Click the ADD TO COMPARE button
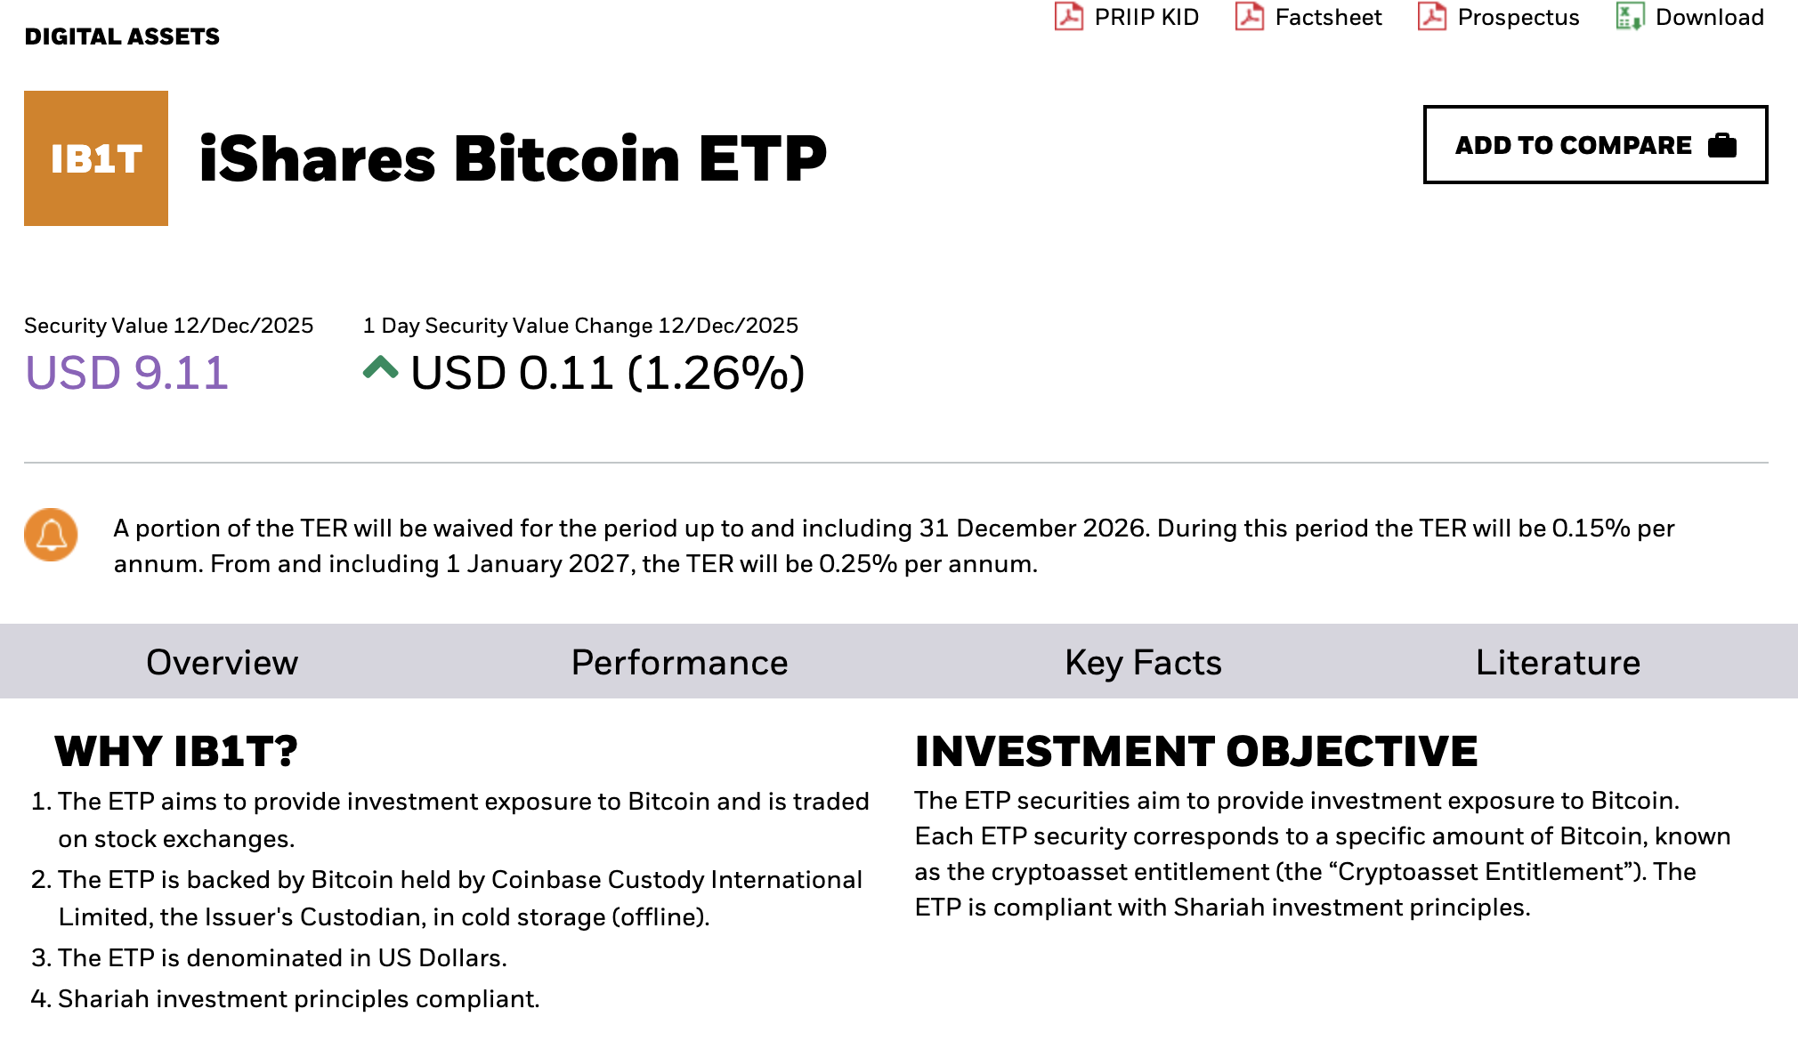 pyautogui.click(x=1596, y=145)
